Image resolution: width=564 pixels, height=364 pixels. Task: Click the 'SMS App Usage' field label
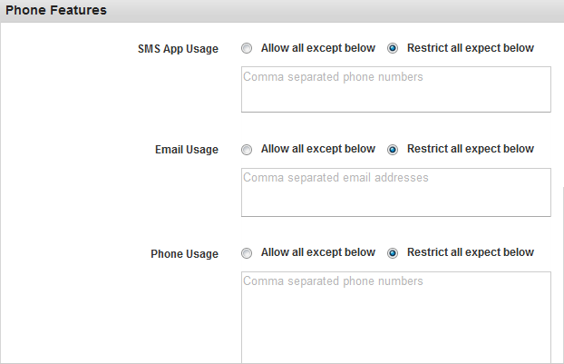click(x=178, y=49)
